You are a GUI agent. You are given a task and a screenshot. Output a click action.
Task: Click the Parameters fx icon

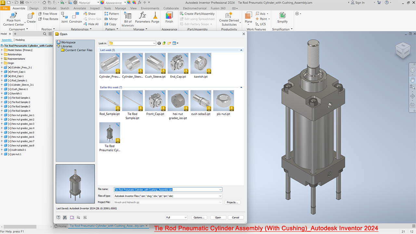142,16
